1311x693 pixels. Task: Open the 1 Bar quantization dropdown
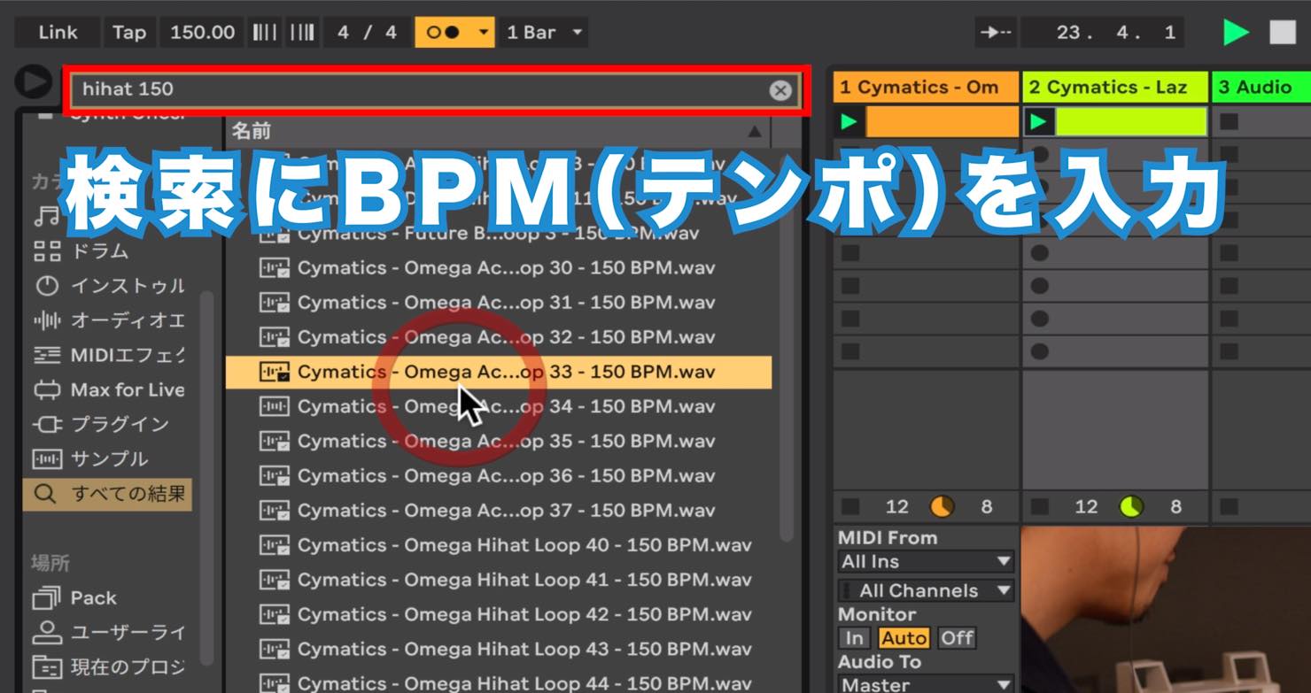click(543, 33)
